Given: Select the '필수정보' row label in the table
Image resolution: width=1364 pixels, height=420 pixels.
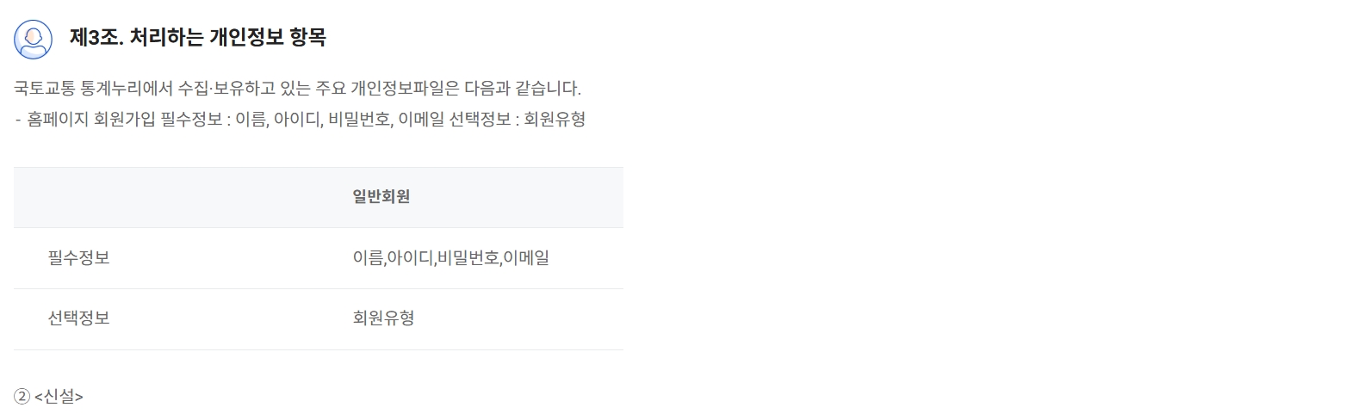Looking at the screenshot, I should (78, 257).
